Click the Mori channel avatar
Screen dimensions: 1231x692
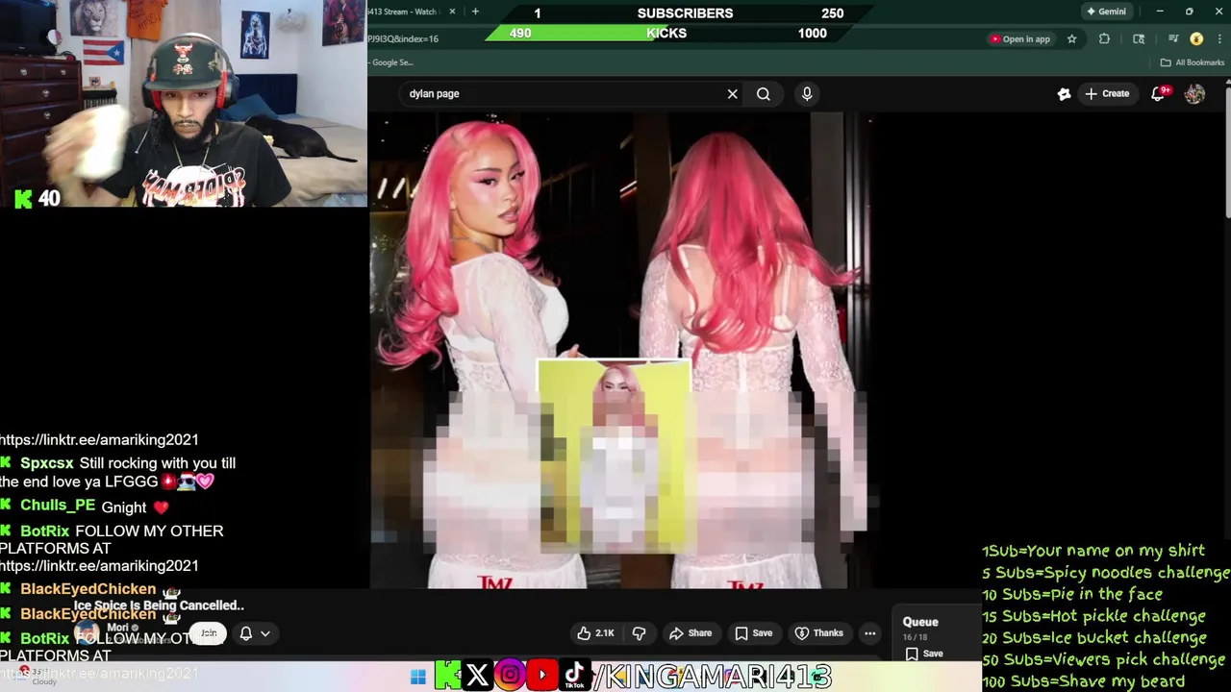tap(87, 634)
